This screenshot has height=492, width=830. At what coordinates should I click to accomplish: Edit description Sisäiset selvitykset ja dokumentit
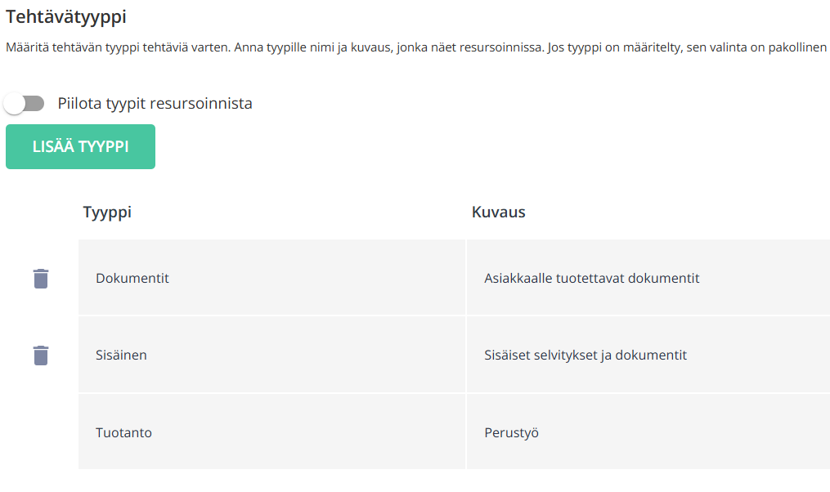pos(648,355)
